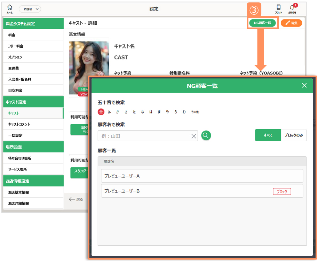Switch filter to ブロックのみ
Screen dimensions: 318x261
point(293,135)
